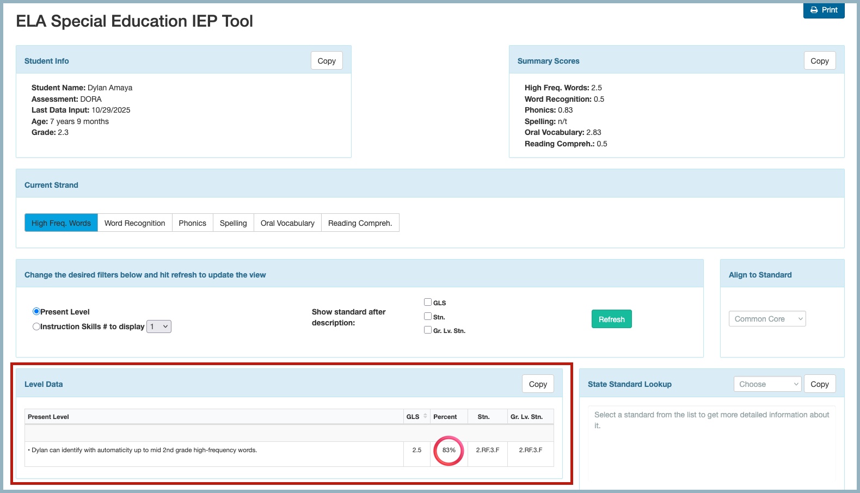Image resolution: width=860 pixels, height=493 pixels.
Task: Open the Choose state standard dropdown
Action: pos(767,384)
